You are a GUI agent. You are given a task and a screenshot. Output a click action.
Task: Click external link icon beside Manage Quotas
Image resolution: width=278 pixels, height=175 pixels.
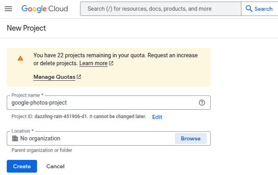[79, 77]
